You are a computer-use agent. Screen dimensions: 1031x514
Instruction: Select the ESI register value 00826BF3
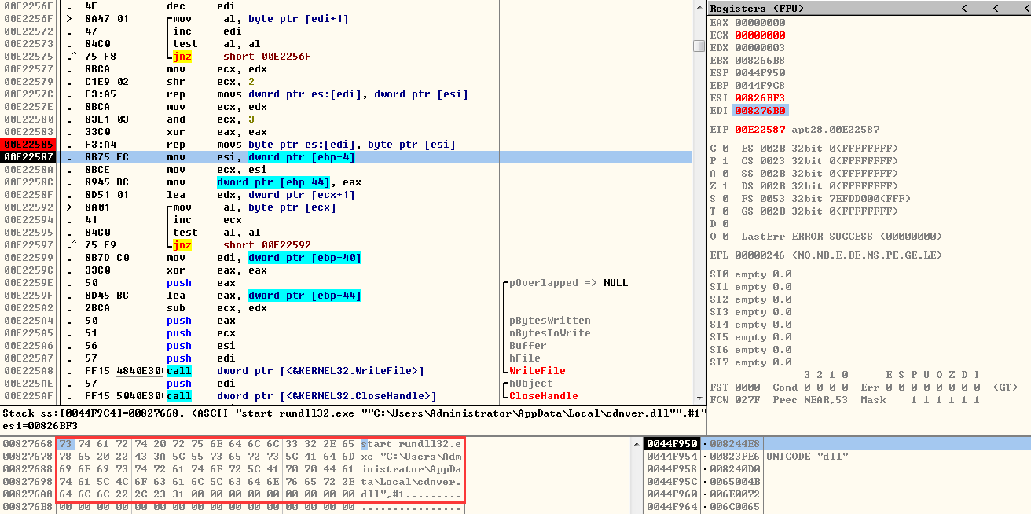pyautogui.click(x=760, y=97)
